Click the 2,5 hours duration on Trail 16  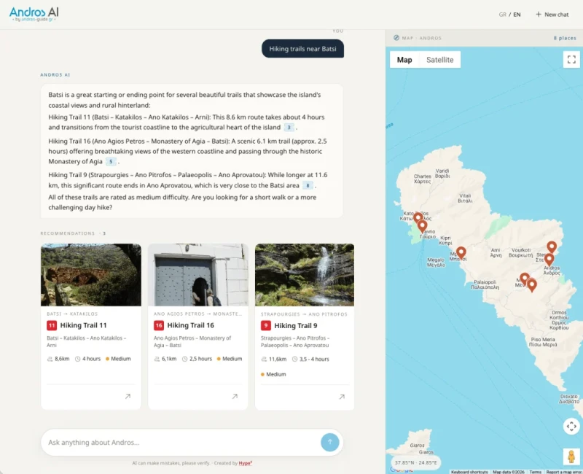coord(197,359)
